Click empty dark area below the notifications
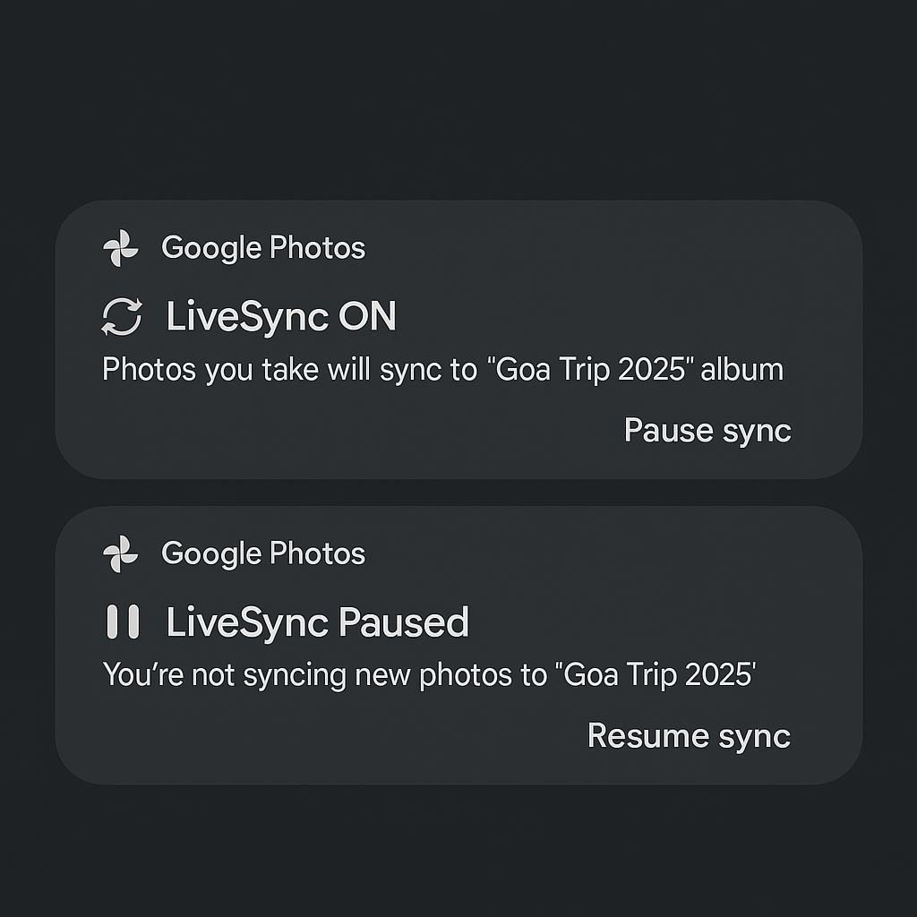 458,851
